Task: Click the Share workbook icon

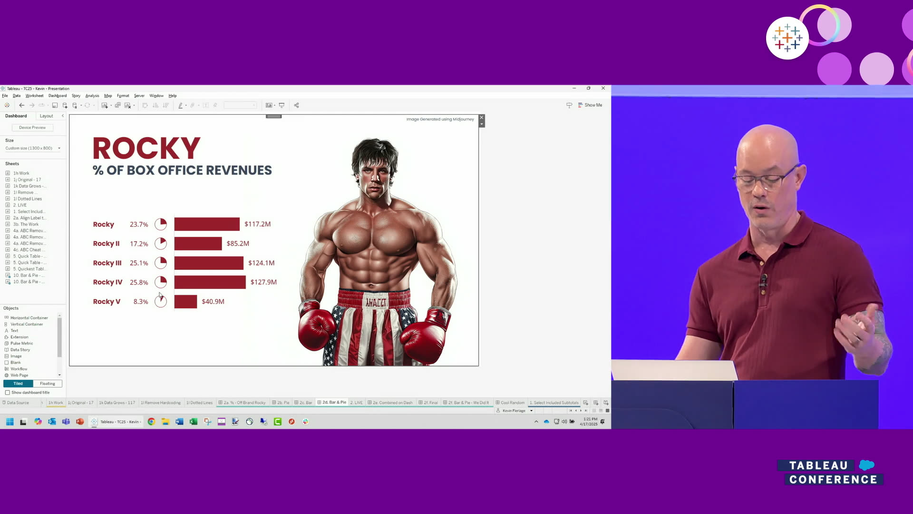Action: 296,105
